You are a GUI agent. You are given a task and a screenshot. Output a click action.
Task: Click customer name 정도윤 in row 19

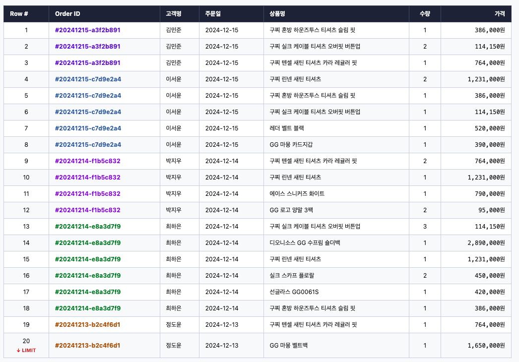(174, 325)
